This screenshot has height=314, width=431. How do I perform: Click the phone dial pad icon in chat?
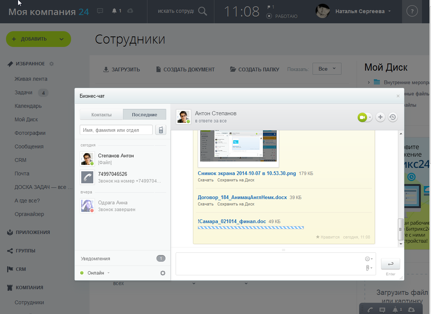(x=161, y=130)
